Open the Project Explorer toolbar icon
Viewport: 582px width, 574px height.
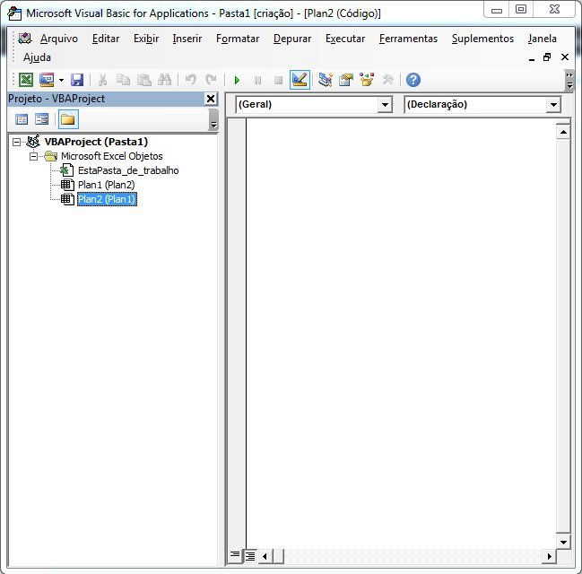[325, 80]
